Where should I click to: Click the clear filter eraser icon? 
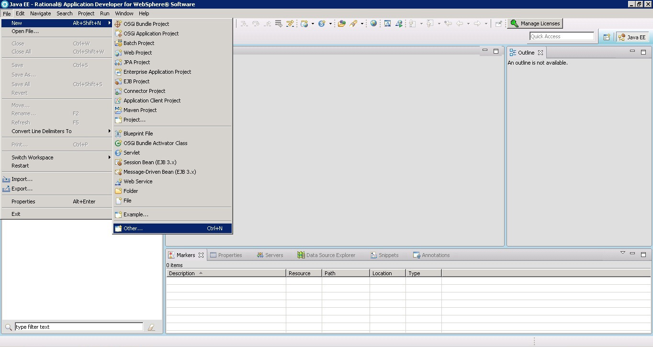[x=151, y=327]
